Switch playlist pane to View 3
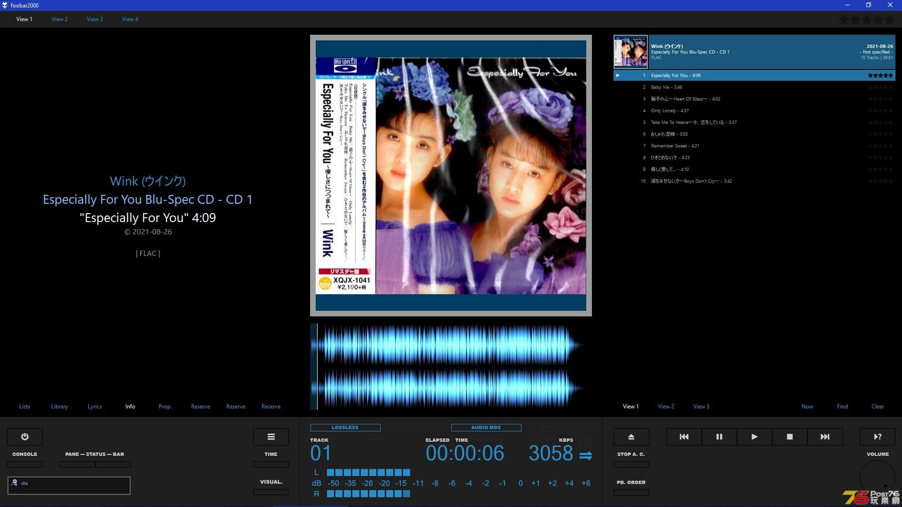902x507 pixels. coord(701,407)
